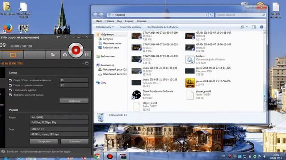The height and width of the screenshot is (160, 286).
Task: Select Компьютер in the sidebar
Action: [107, 65]
